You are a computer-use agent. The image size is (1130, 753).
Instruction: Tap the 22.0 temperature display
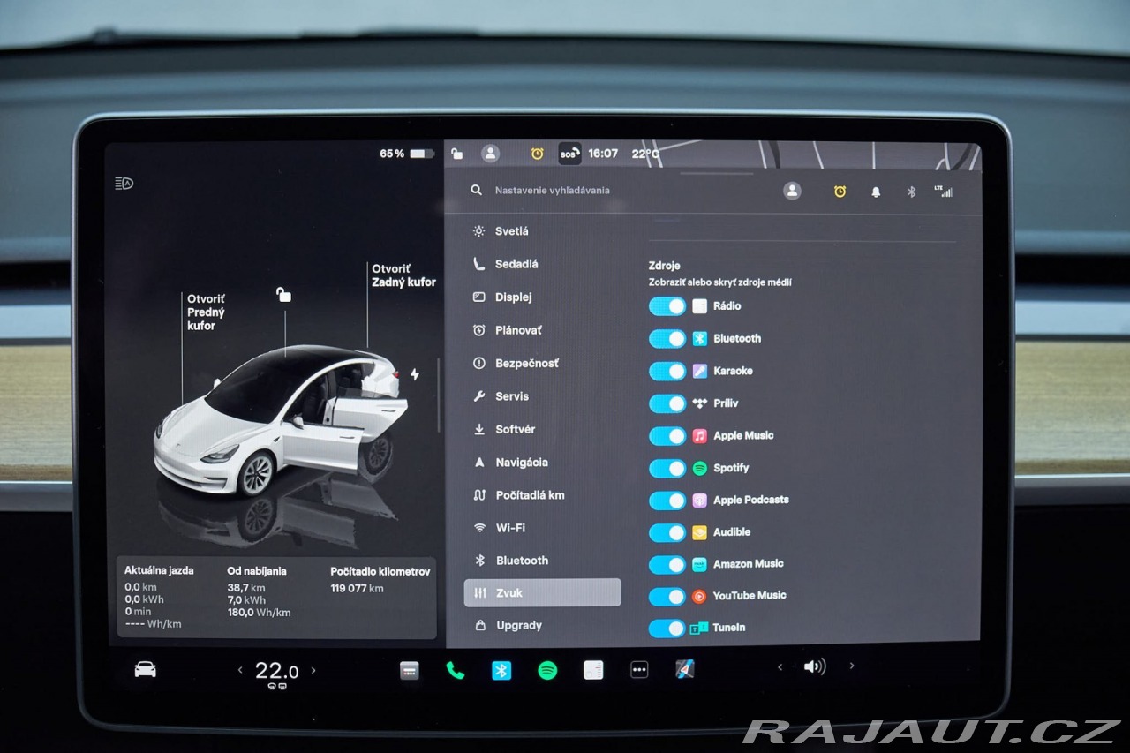[276, 671]
